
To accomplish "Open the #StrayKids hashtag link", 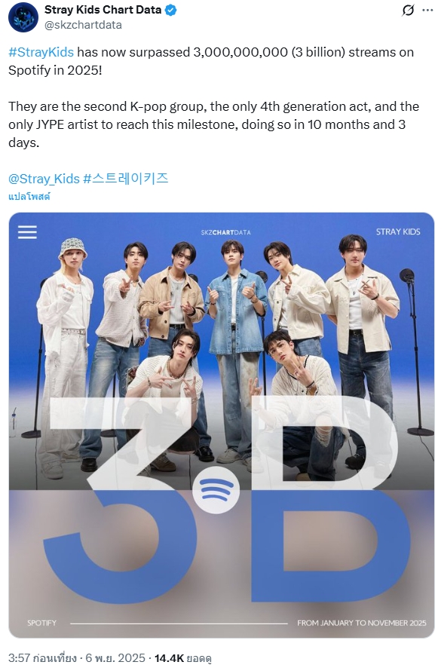I will point(41,52).
